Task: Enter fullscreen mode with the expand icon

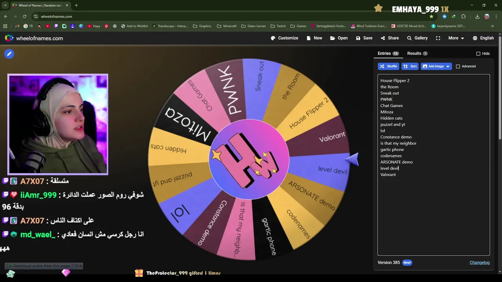Action: pos(438,38)
